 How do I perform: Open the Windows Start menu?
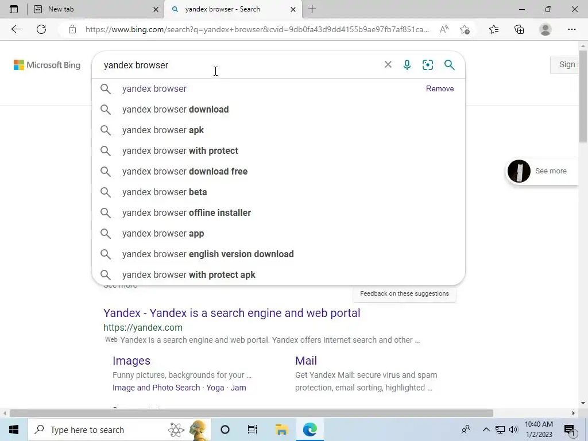(x=14, y=430)
